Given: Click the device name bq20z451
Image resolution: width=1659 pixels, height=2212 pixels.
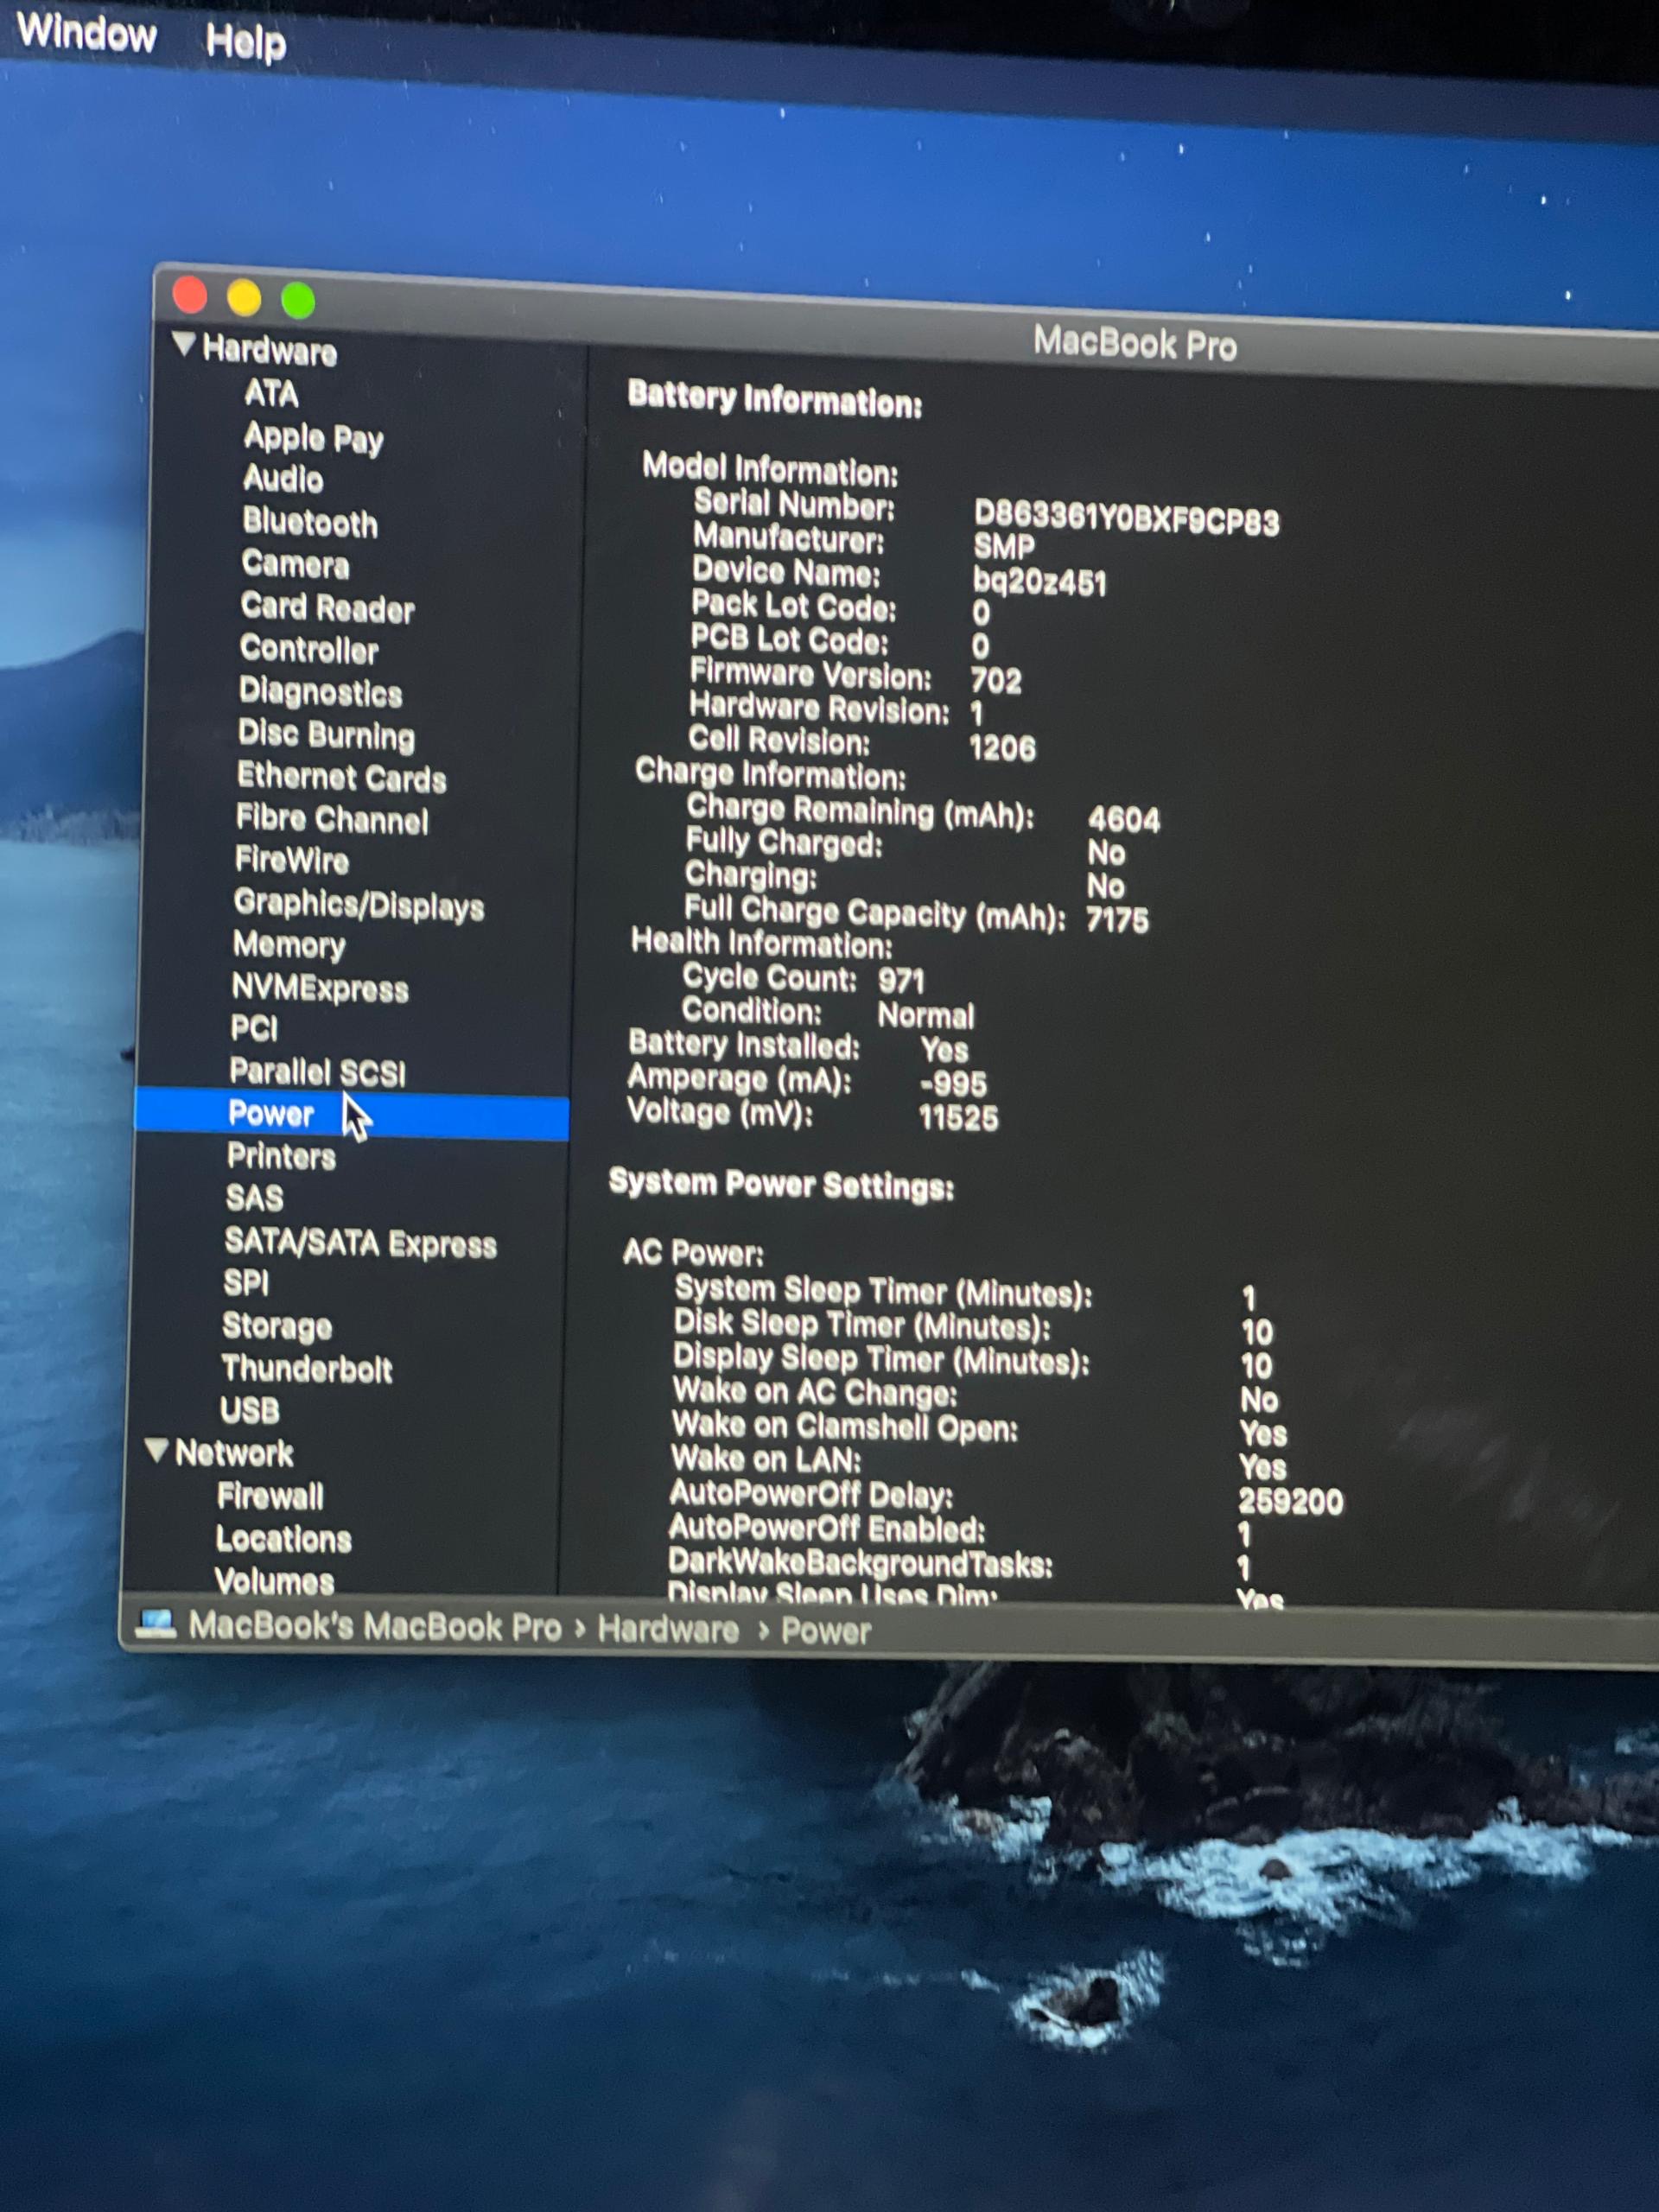Looking at the screenshot, I should point(1039,582).
